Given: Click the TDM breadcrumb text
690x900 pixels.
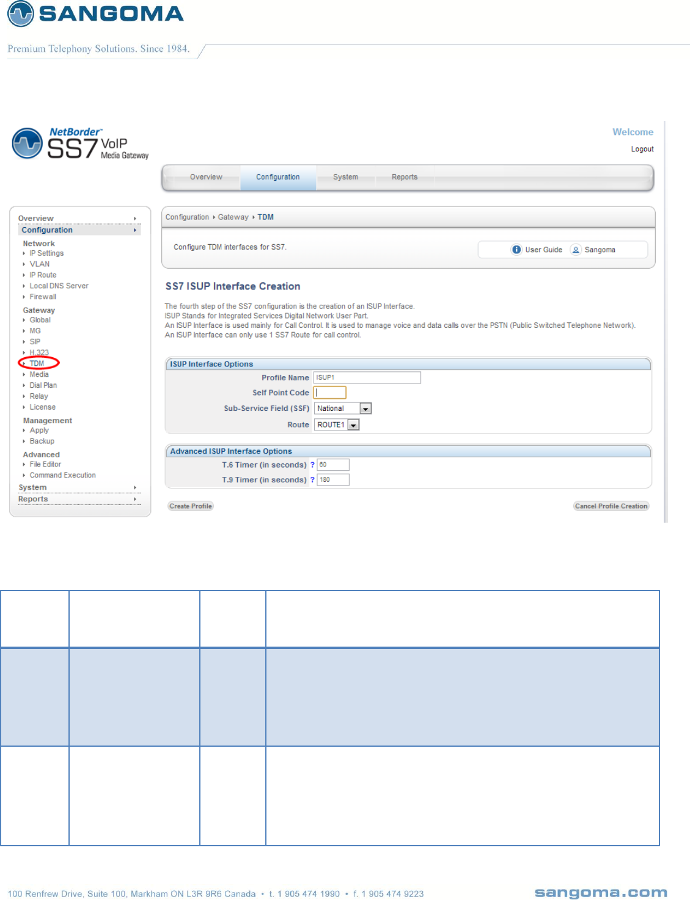Looking at the screenshot, I should (x=266, y=217).
